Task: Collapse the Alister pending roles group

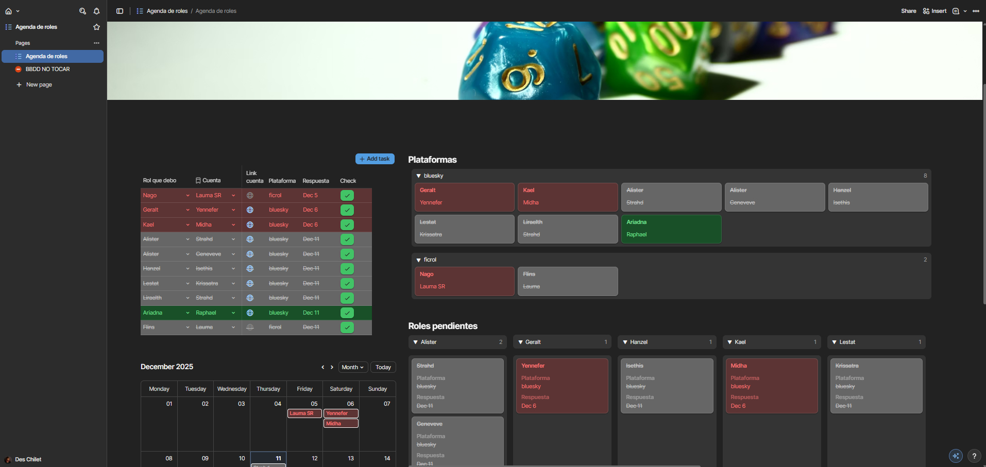Action: [416, 342]
